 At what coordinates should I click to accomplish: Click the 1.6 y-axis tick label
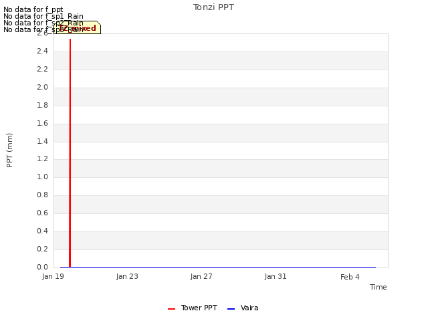[42, 123]
